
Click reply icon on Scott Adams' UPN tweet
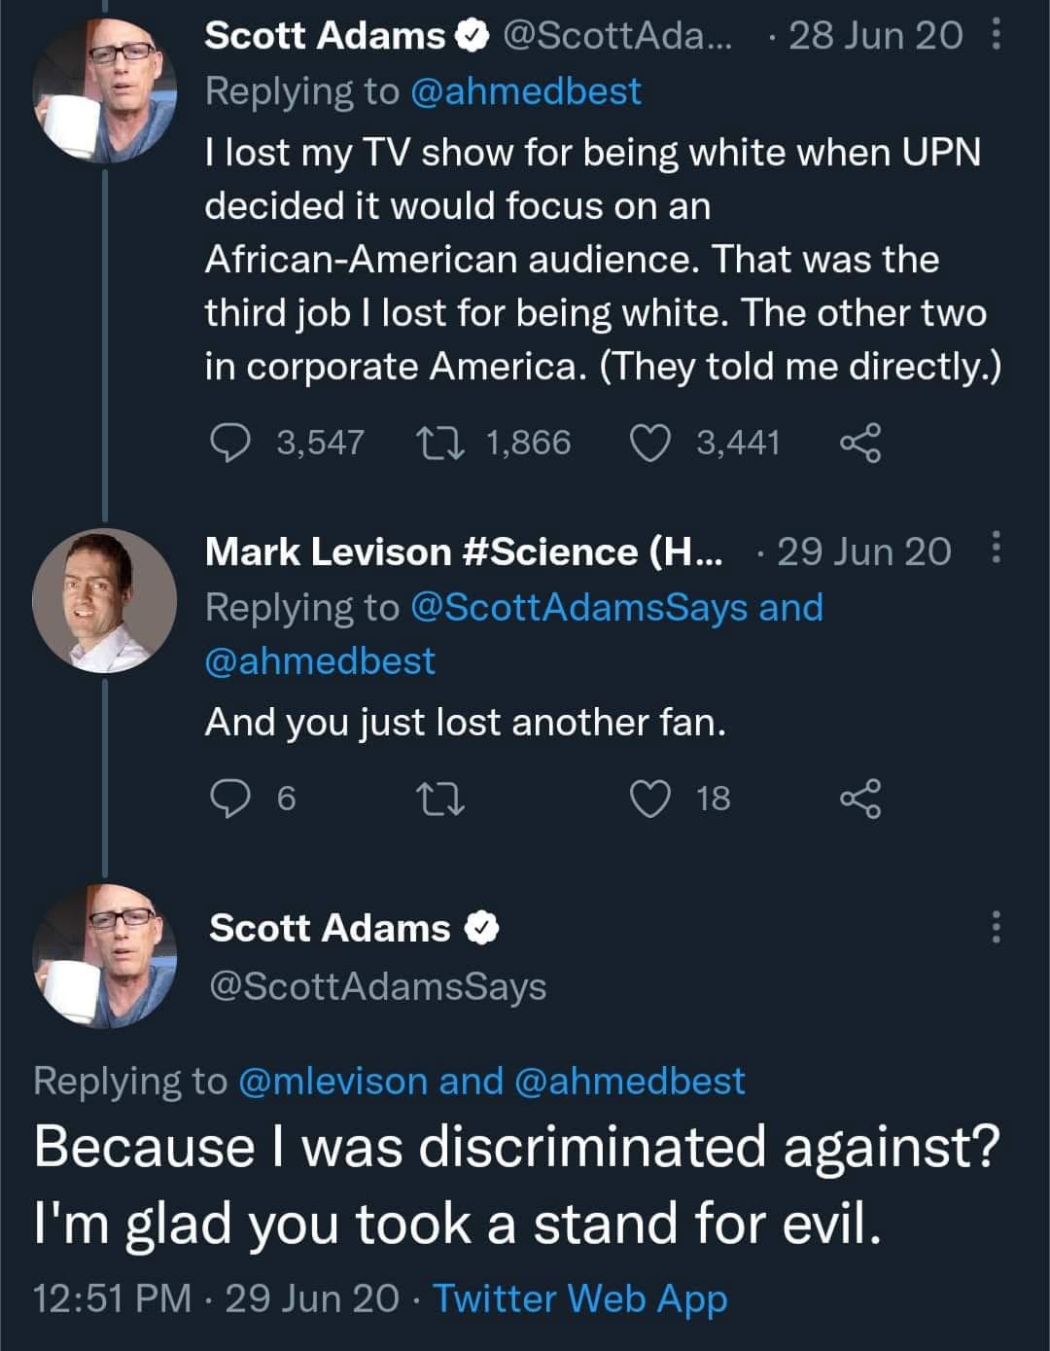coord(230,443)
